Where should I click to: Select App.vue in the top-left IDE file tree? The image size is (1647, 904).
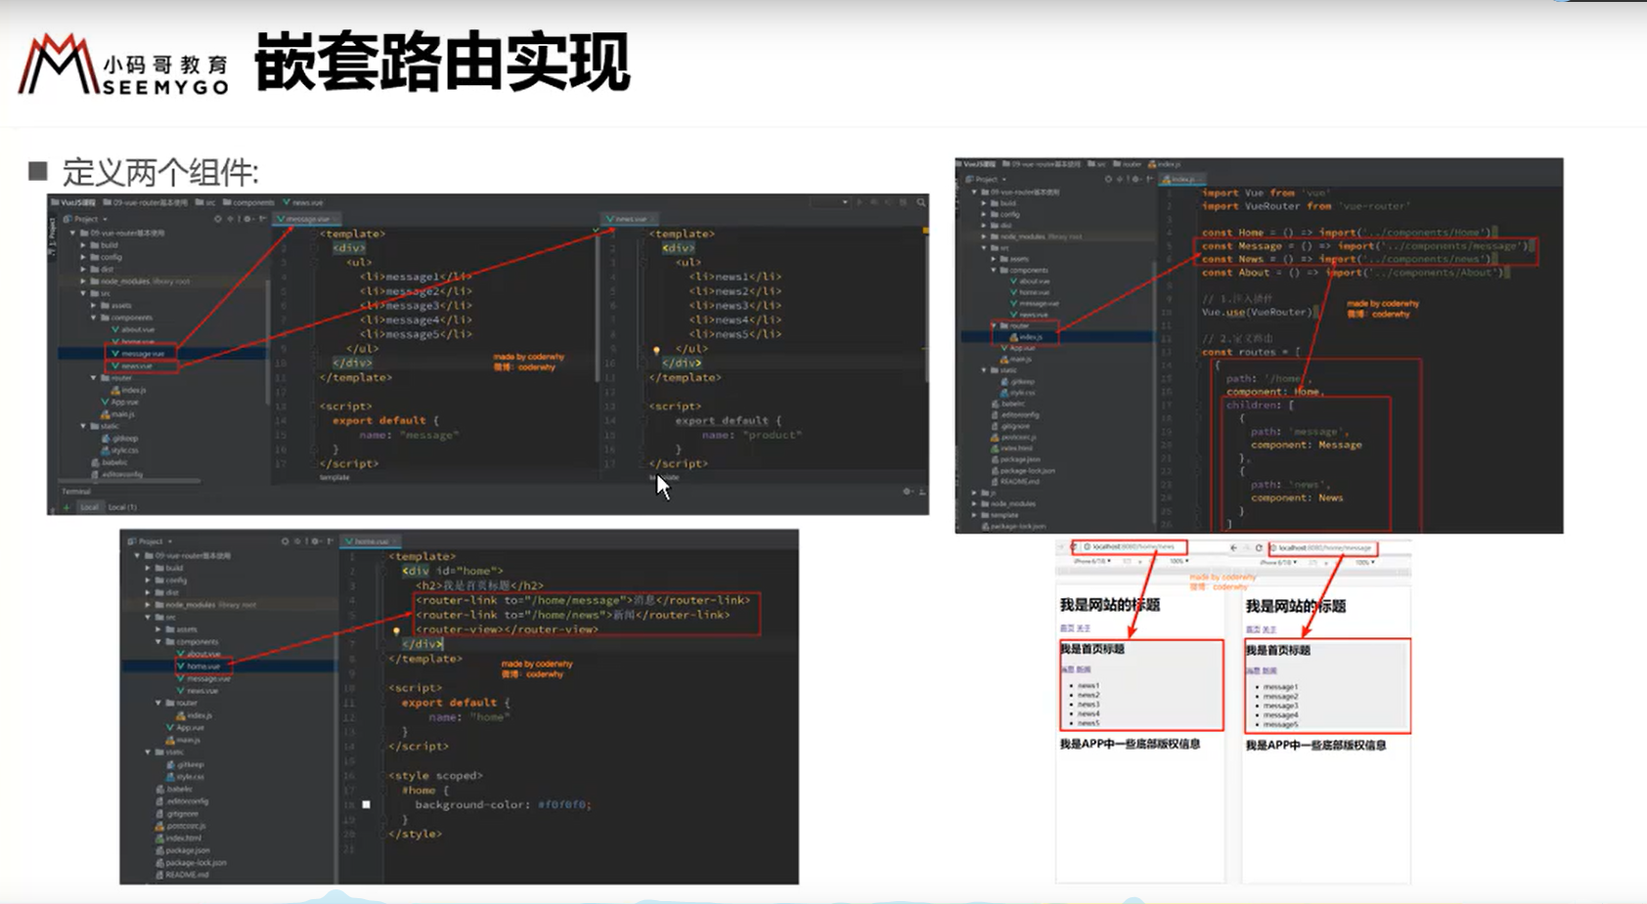click(120, 402)
